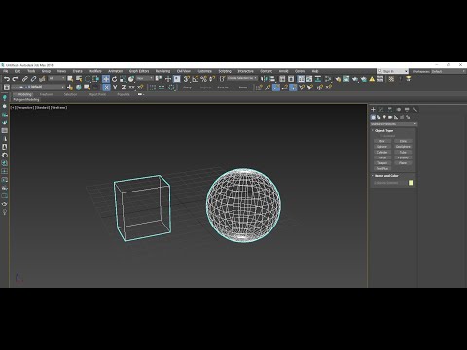Toggle Percent Snap icon
This screenshot has width=467, height=350.
(x=203, y=79)
